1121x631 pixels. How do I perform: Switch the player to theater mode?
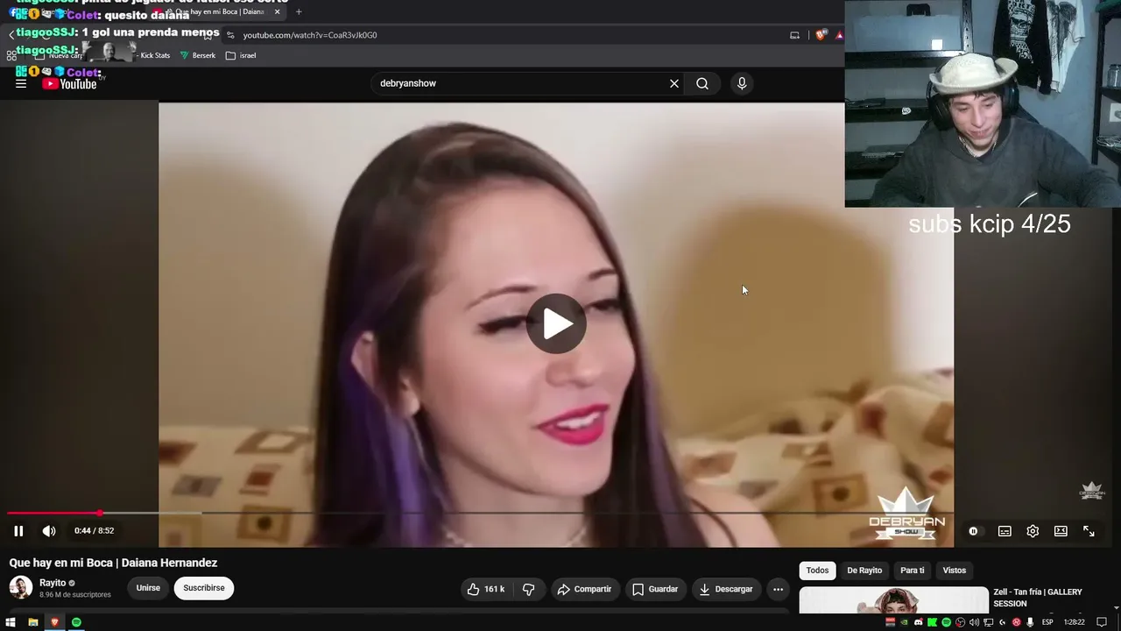1061,530
